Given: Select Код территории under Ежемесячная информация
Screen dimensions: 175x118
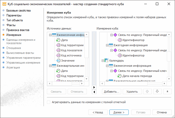Looking at the screenshot, I should click(73, 45).
